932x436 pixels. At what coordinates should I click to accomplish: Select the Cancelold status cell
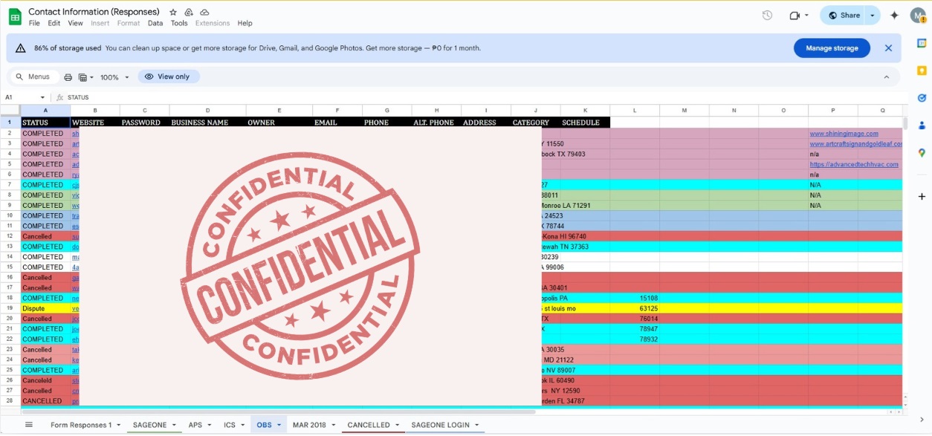[45, 380]
